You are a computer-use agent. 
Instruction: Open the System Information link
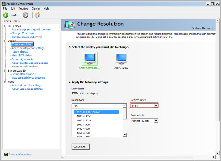[19, 154]
